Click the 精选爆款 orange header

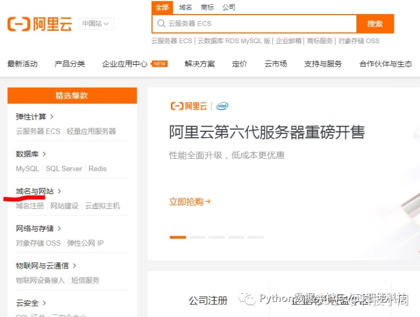pyautogui.click(x=72, y=95)
